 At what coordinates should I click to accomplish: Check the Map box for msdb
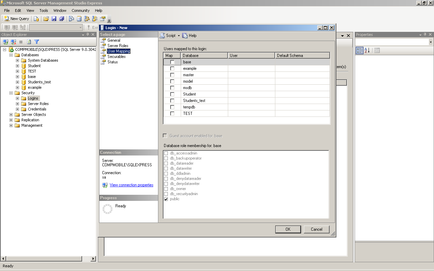click(x=172, y=88)
